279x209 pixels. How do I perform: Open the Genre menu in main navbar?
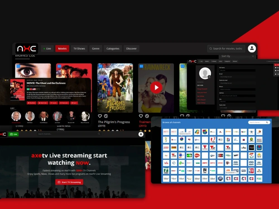[96, 48]
